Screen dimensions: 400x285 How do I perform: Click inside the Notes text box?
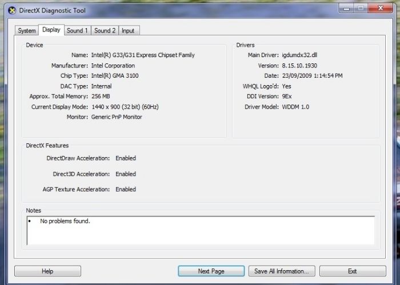point(201,230)
